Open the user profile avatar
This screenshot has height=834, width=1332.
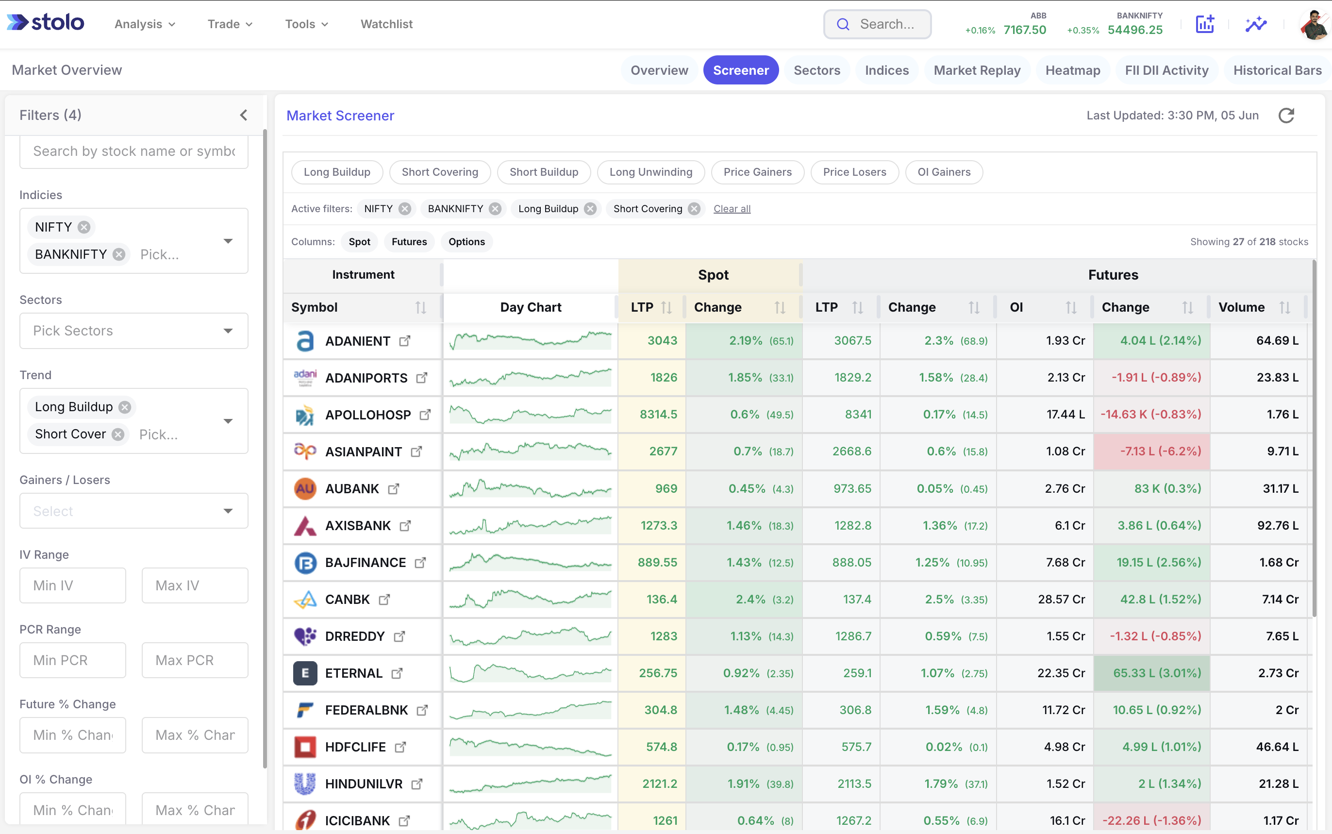1315,25
